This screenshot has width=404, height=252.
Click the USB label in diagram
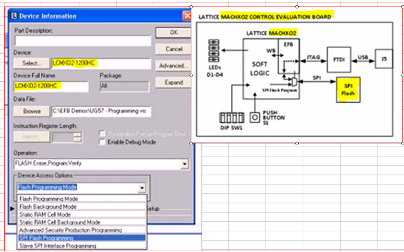pos(362,57)
